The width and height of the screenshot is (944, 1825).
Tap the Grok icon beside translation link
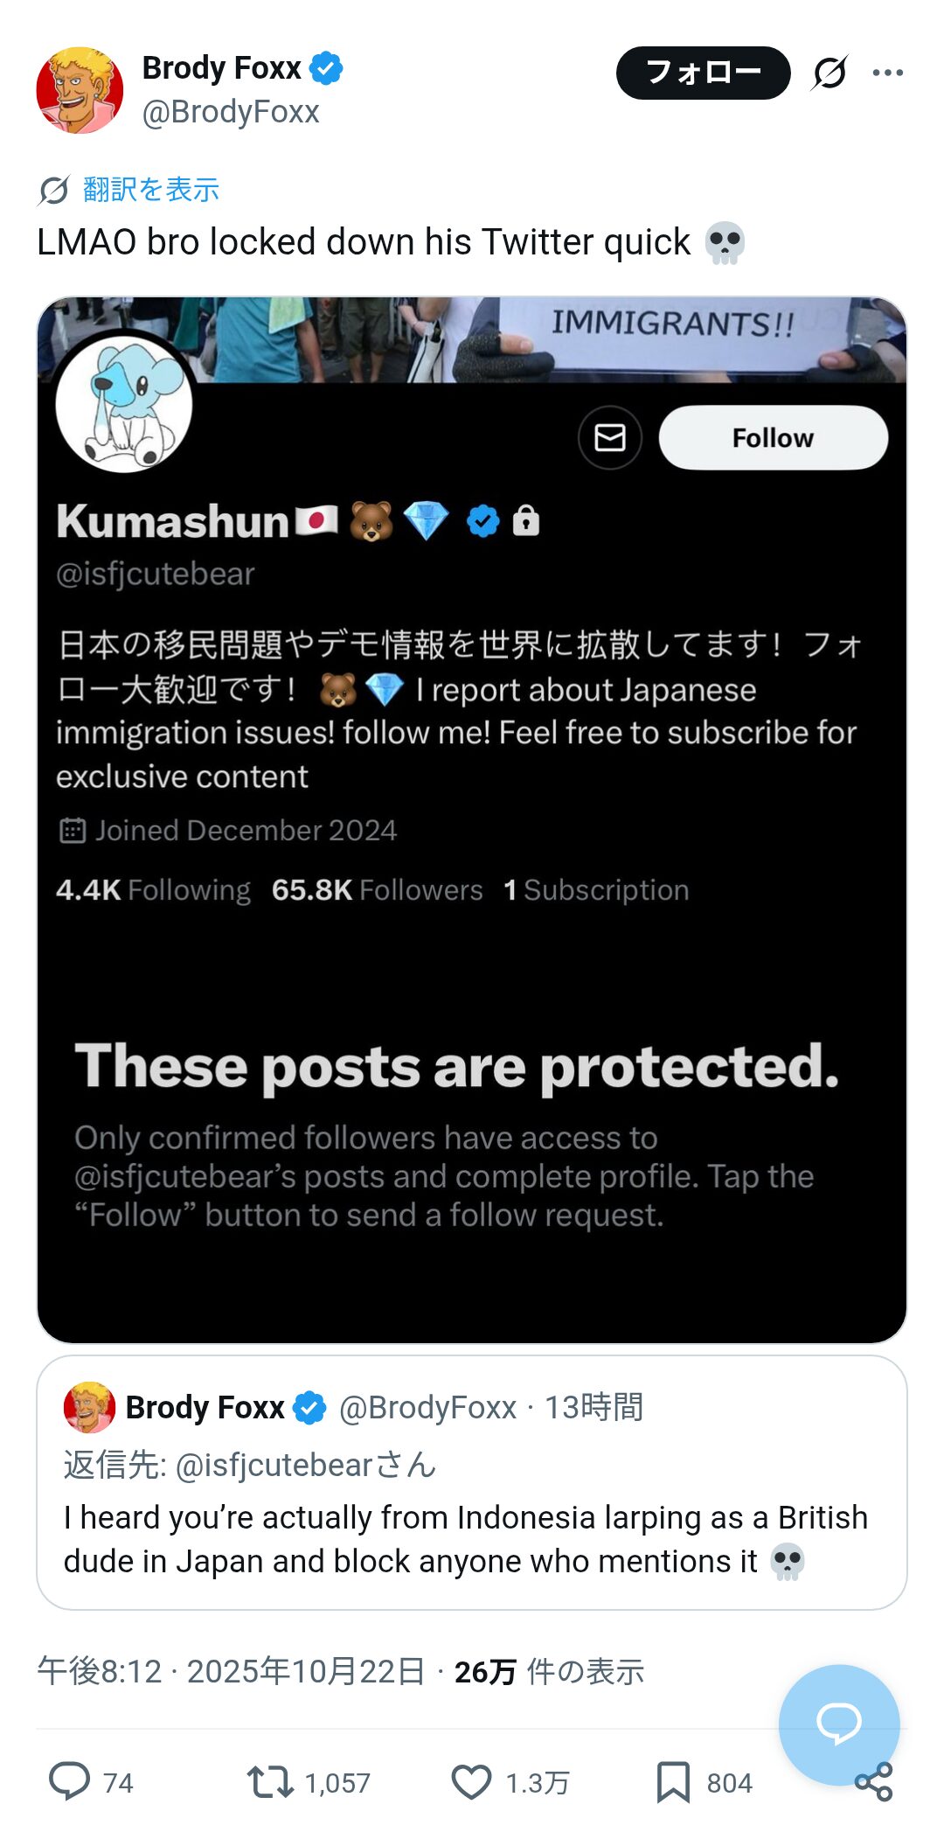(x=54, y=190)
